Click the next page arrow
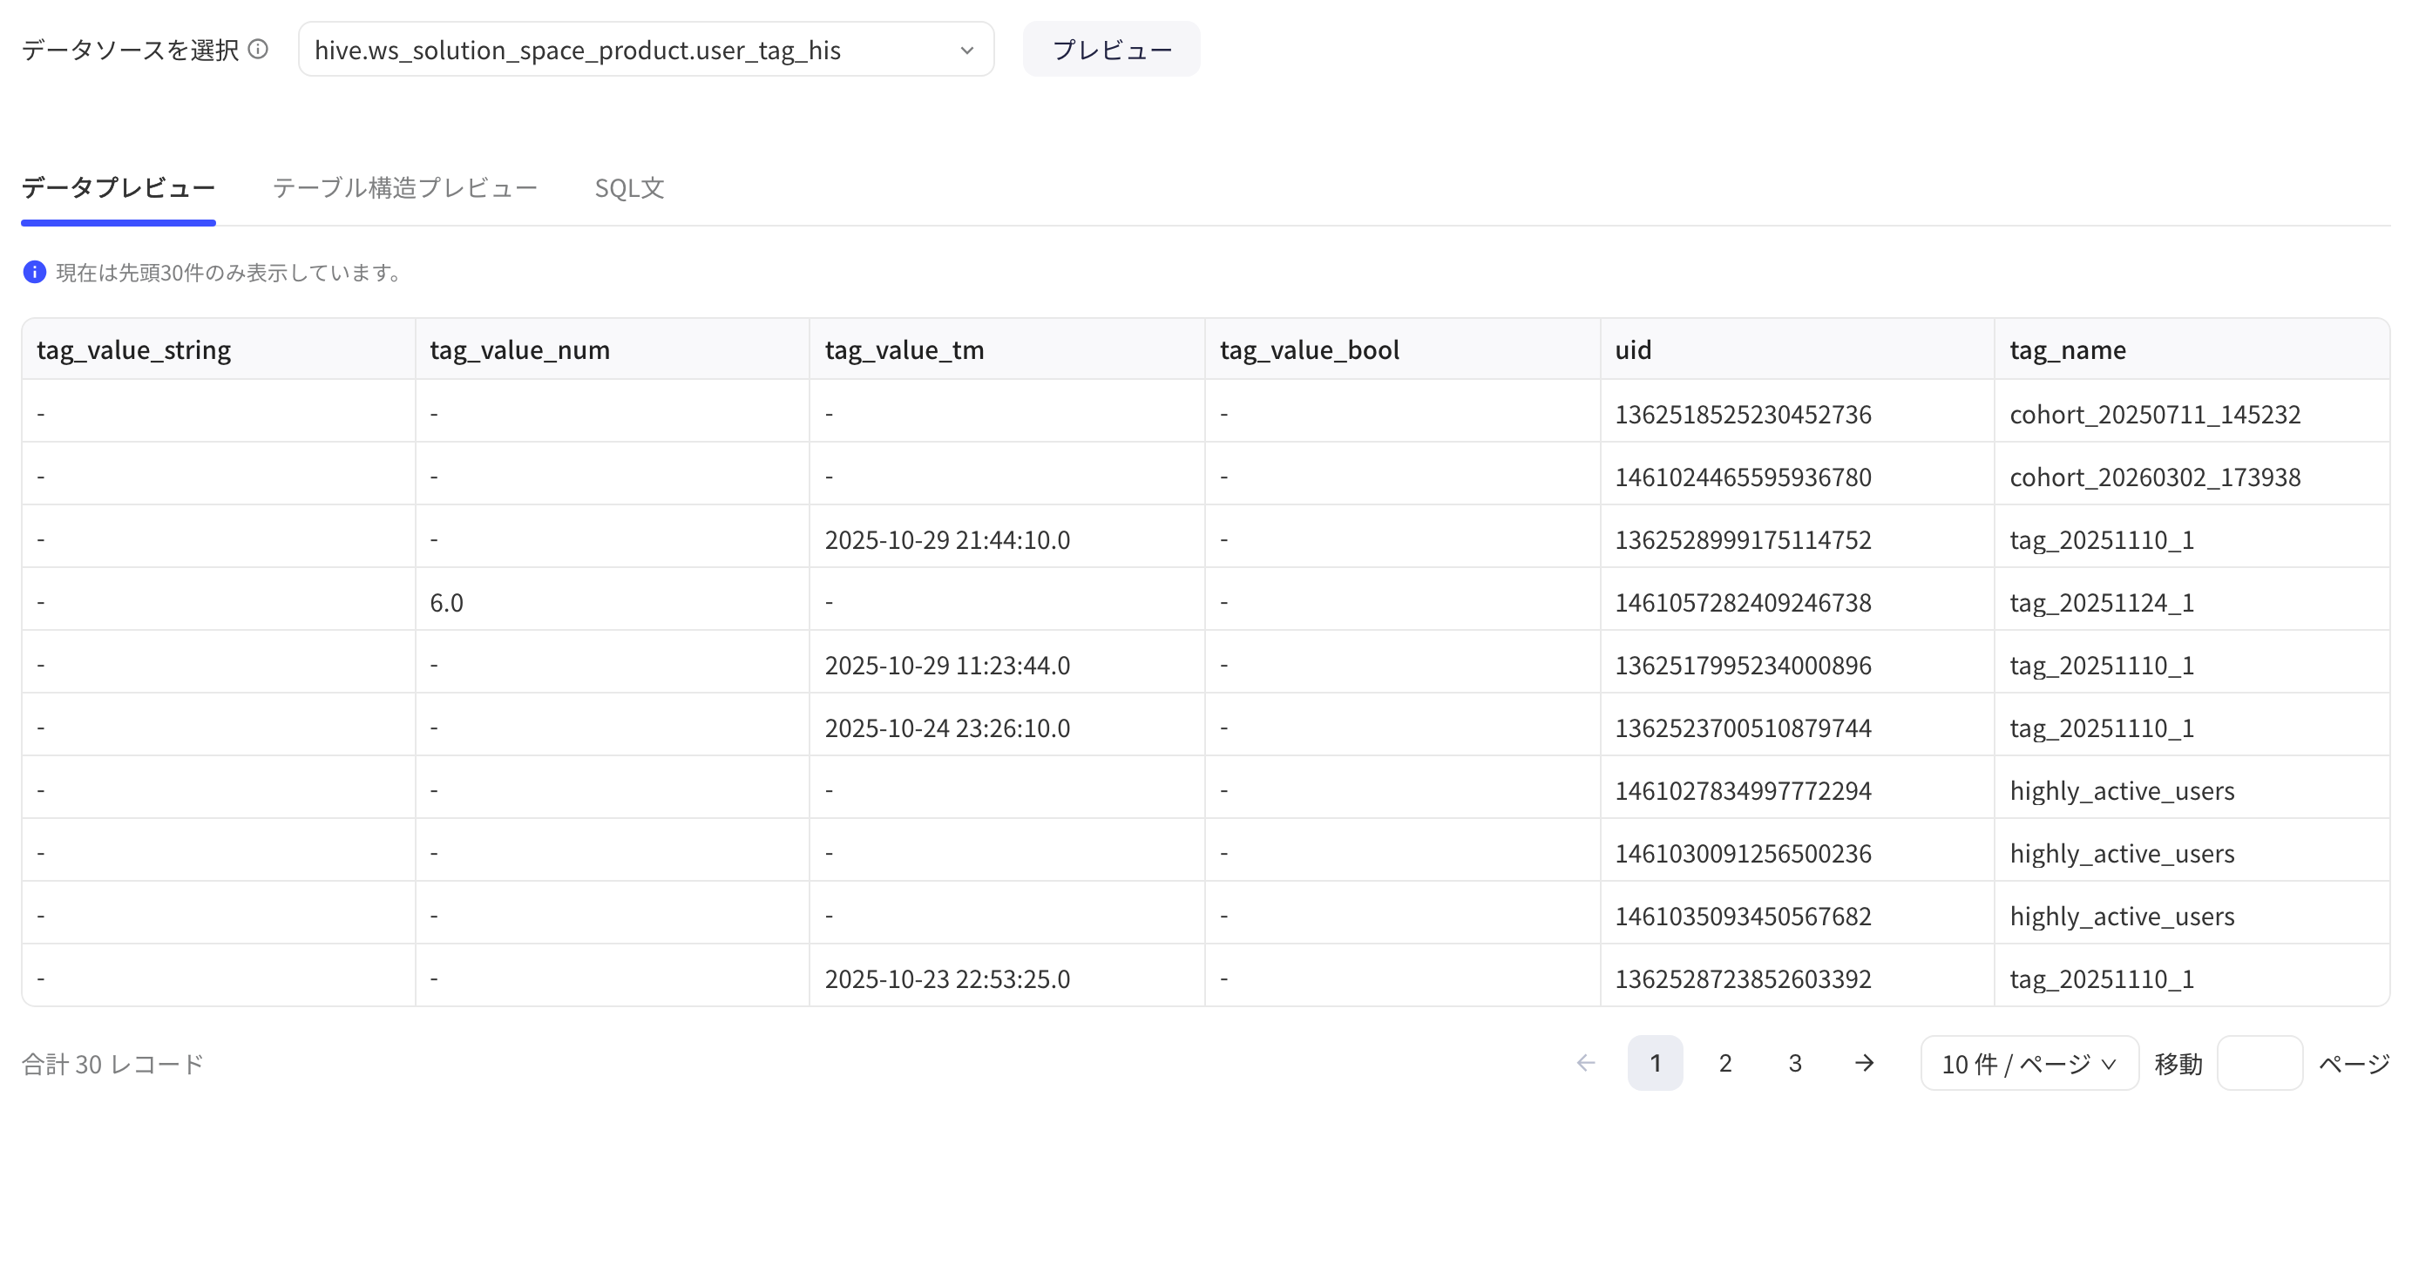The height and width of the screenshot is (1279, 2412). pos(1864,1063)
